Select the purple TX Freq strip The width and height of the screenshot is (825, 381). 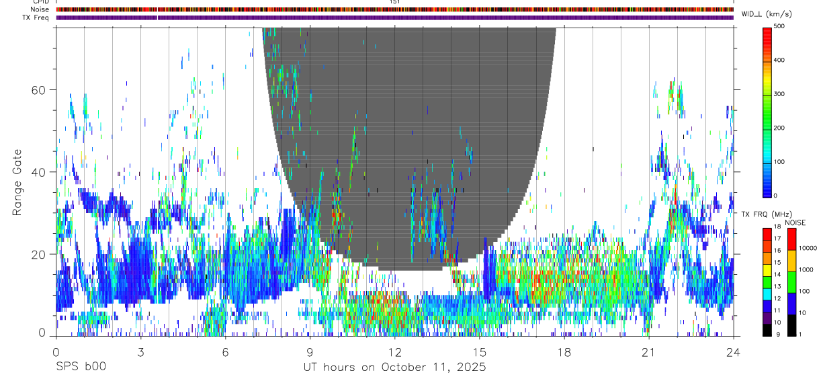pos(394,17)
